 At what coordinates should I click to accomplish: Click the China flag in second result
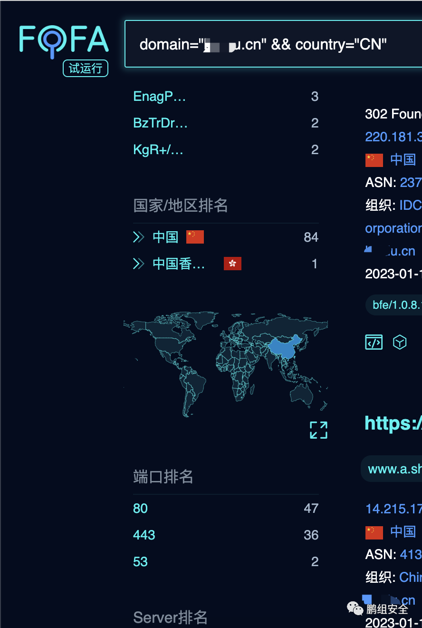pyautogui.click(x=374, y=532)
